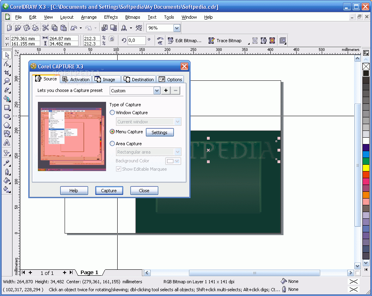Open the Capture preset Custom dropdown
The width and height of the screenshot is (372, 296).
157,90
